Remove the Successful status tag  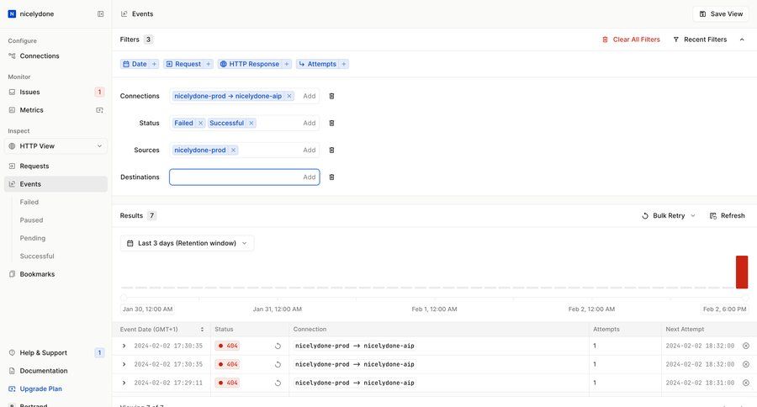point(251,123)
